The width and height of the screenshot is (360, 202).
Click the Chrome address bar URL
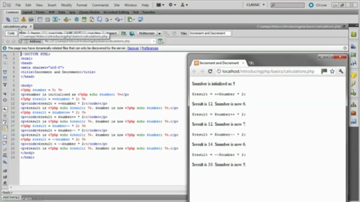[x=268, y=71]
